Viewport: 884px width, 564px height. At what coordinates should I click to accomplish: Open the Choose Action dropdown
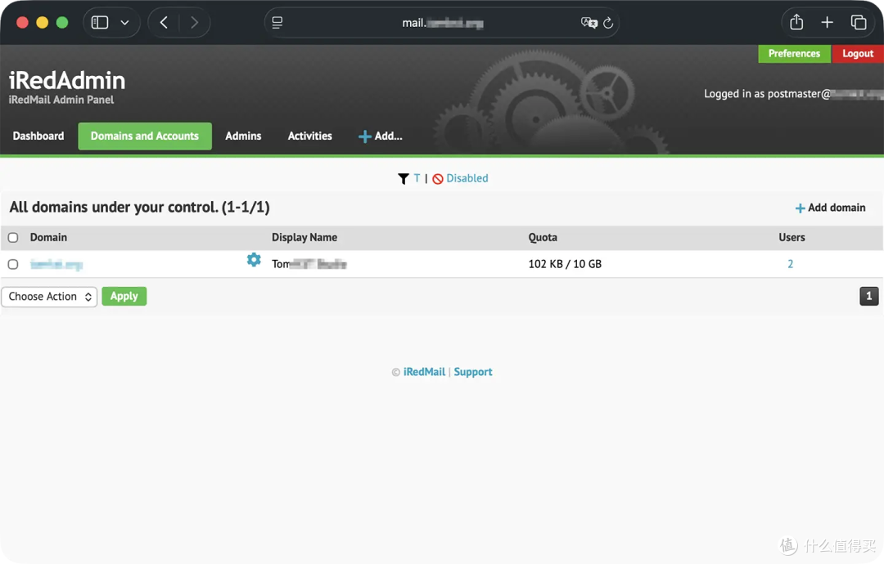point(50,297)
